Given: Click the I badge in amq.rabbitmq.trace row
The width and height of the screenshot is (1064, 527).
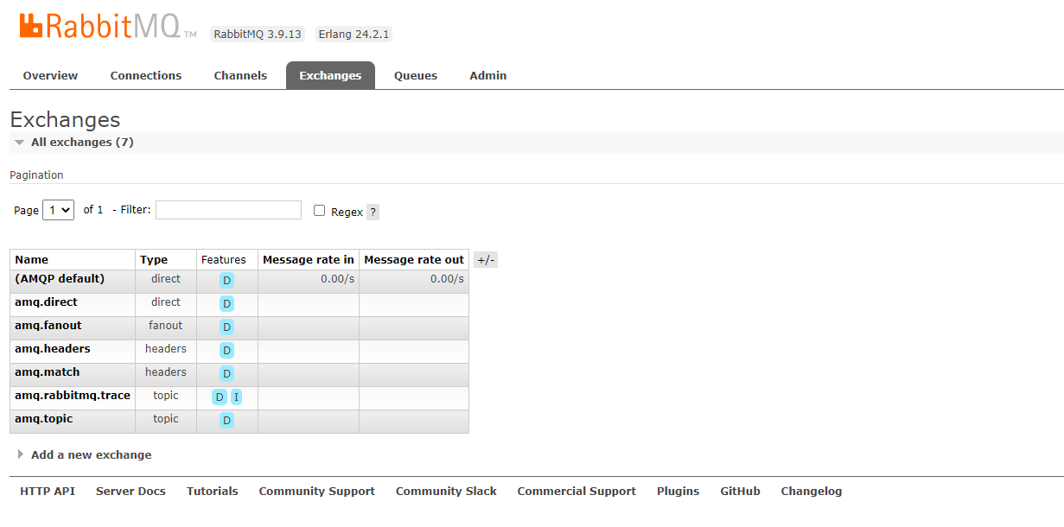Looking at the screenshot, I should click(x=236, y=397).
